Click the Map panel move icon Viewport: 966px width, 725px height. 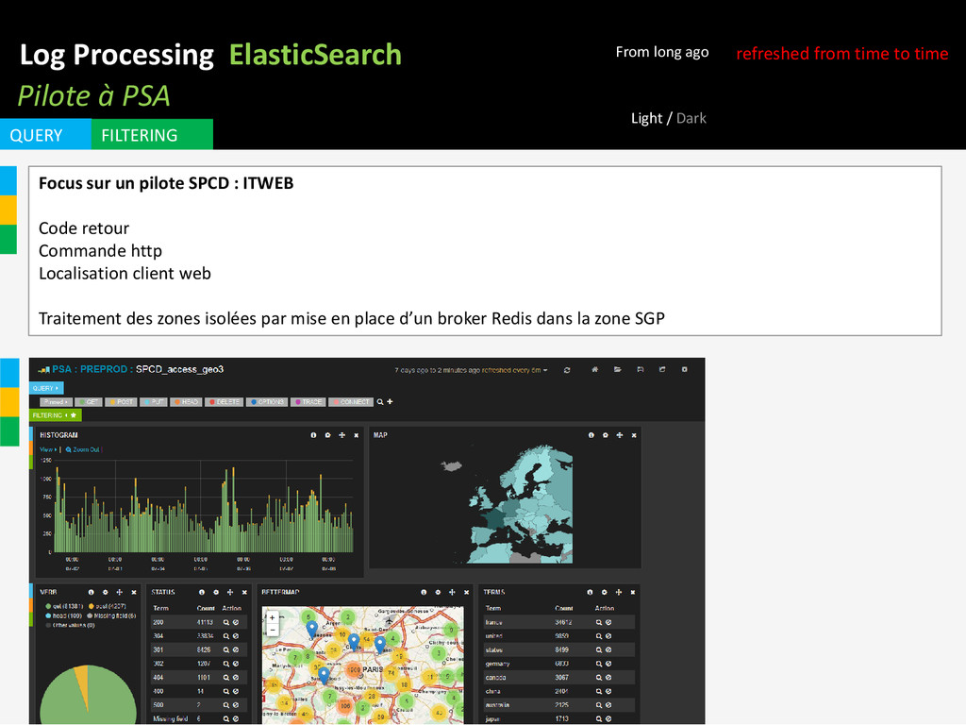pos(619,435)
